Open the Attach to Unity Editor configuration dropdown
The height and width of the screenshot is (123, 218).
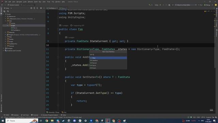[186, 5]
